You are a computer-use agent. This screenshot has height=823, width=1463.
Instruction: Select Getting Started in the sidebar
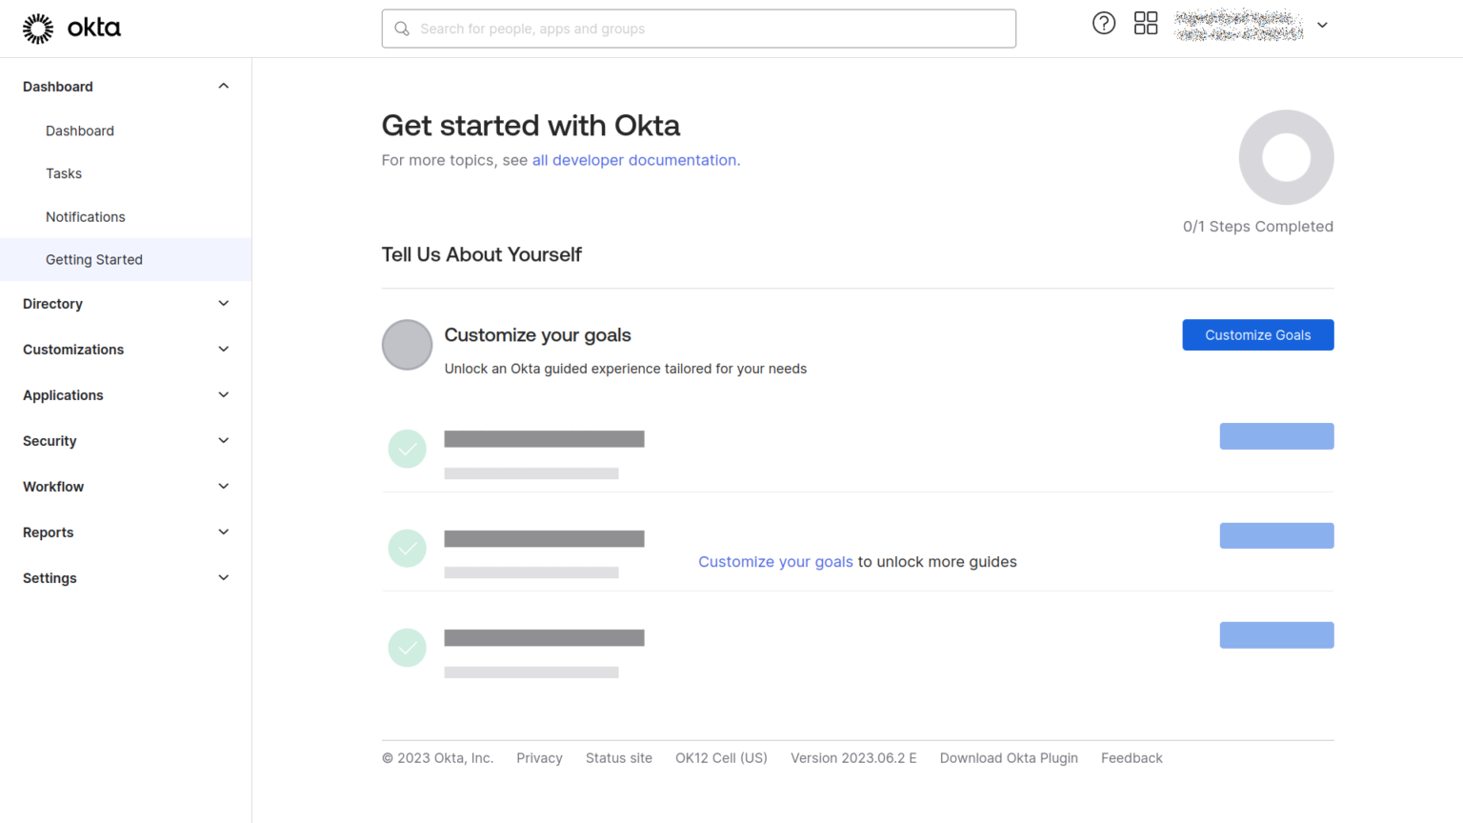(x=93, y=259)
